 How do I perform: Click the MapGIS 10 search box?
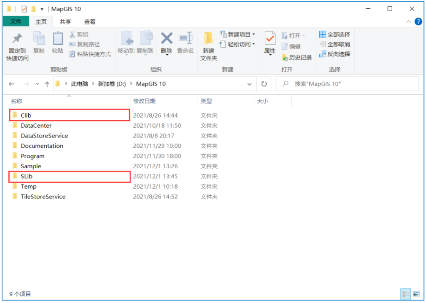347,84
